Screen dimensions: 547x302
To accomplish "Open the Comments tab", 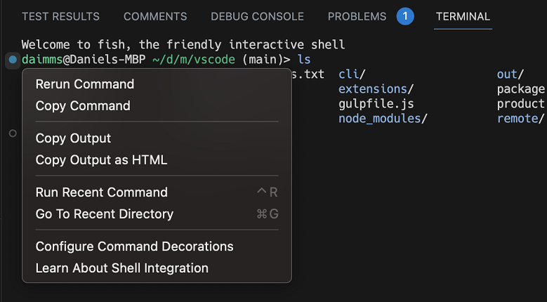I will [x=155, y=16].
